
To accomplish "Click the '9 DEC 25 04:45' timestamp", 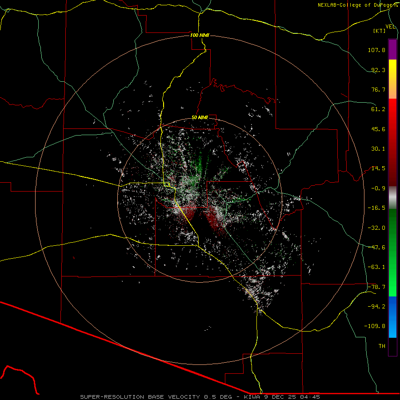I will tap(292, 397).
